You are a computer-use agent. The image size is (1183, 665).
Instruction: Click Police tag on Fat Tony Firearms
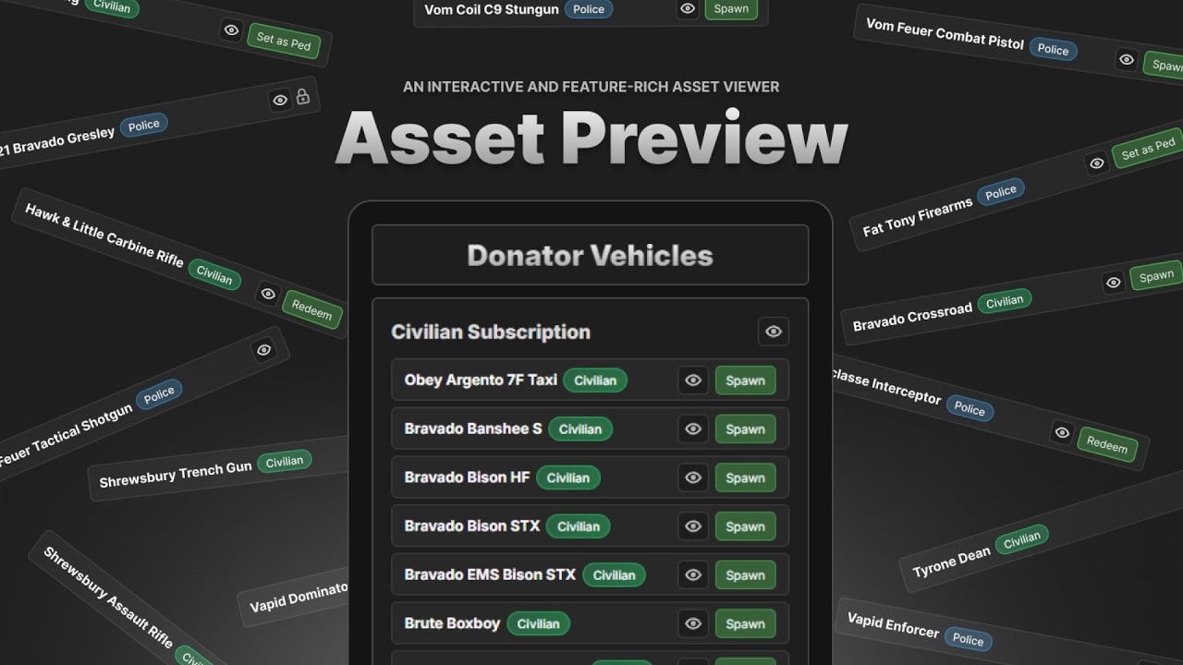point(1001,192)
